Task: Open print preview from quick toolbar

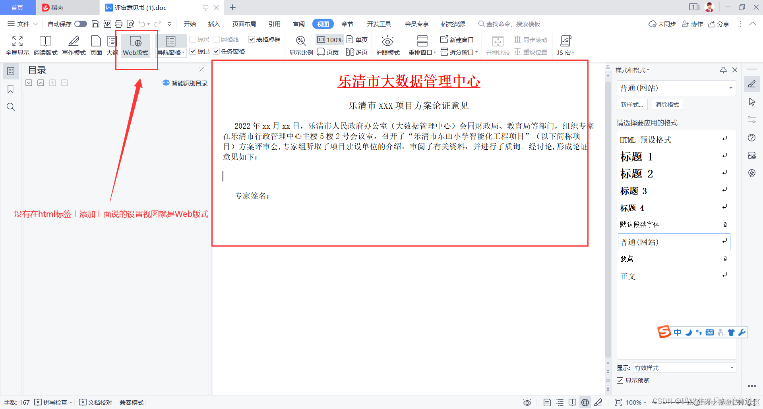Action: (x=130, y=24)
